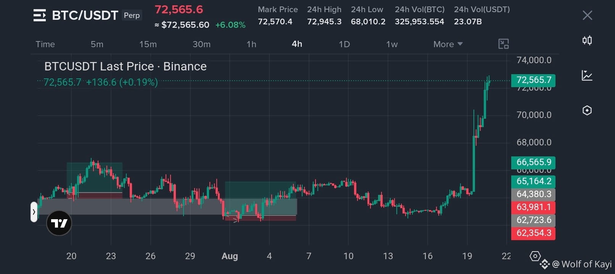Click the TradingView logo badge
This screenshot has height=274, width=615.
[59, 223]
